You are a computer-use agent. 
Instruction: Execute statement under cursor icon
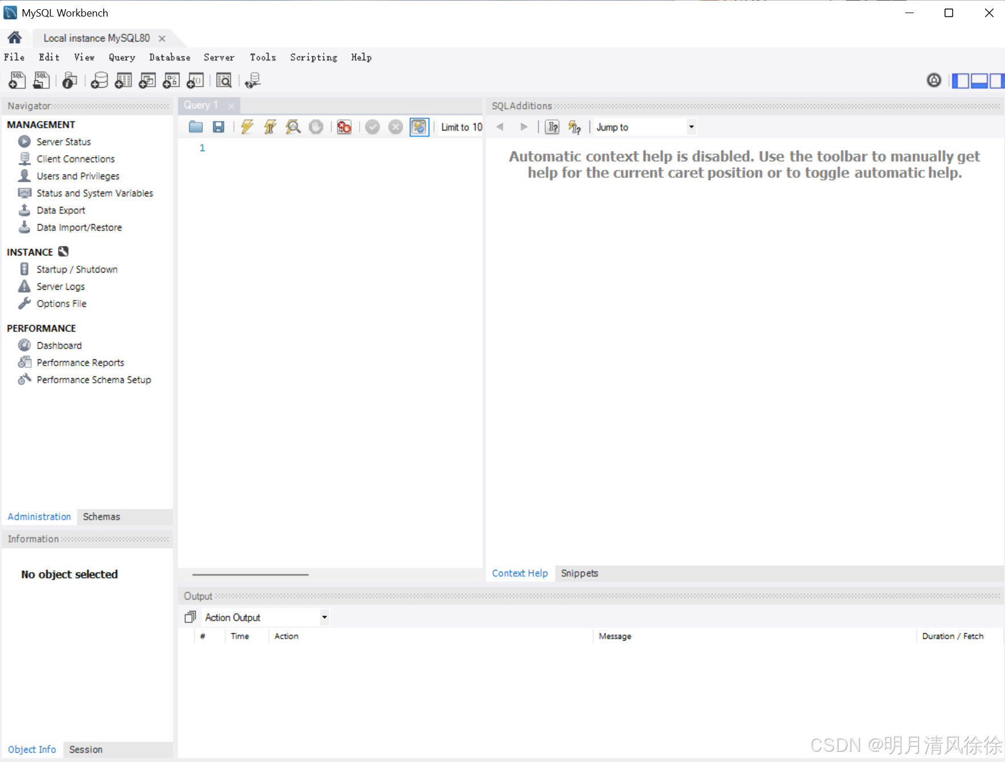tap(270, 127)
